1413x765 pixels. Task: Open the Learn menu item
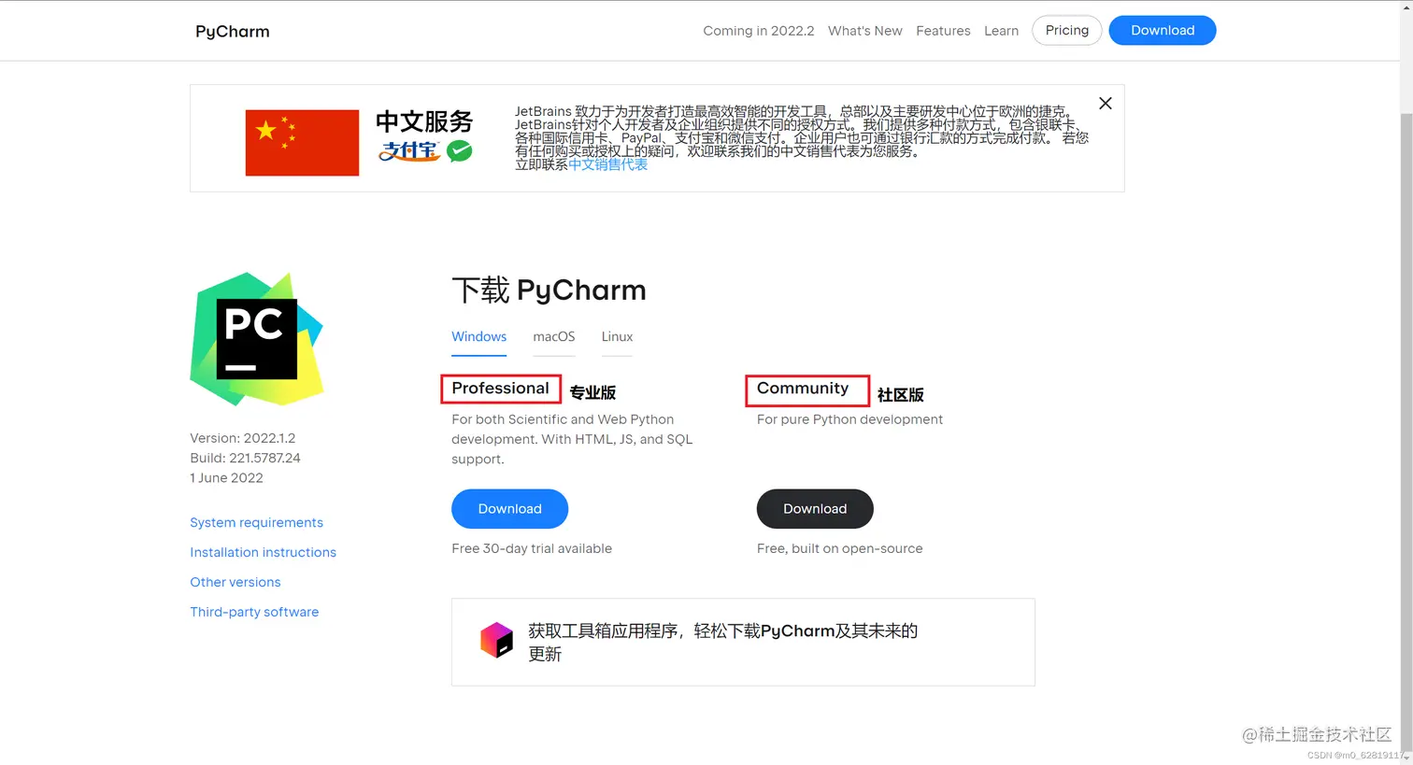click(1001, 31)
